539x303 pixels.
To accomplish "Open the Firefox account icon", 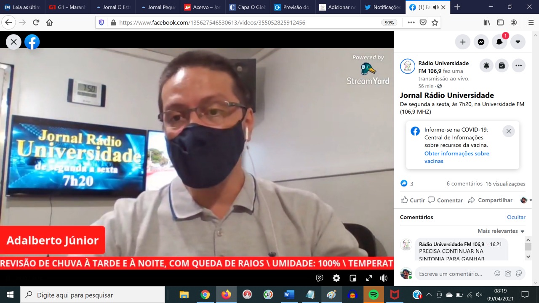I will (x=514, y=23).
